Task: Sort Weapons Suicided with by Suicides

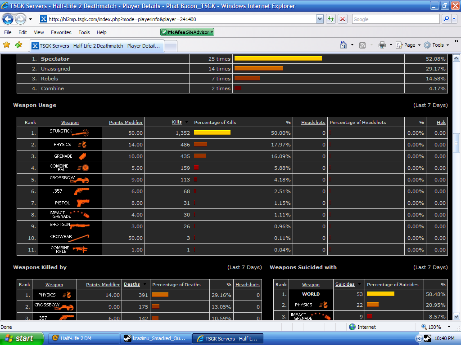Action: (345, 284)
